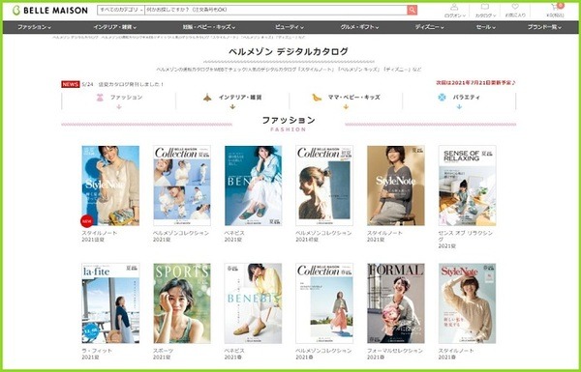The image size is (581, 372).
Task: Click the フォーマルセレクション caption
Action: pos(395,354)
